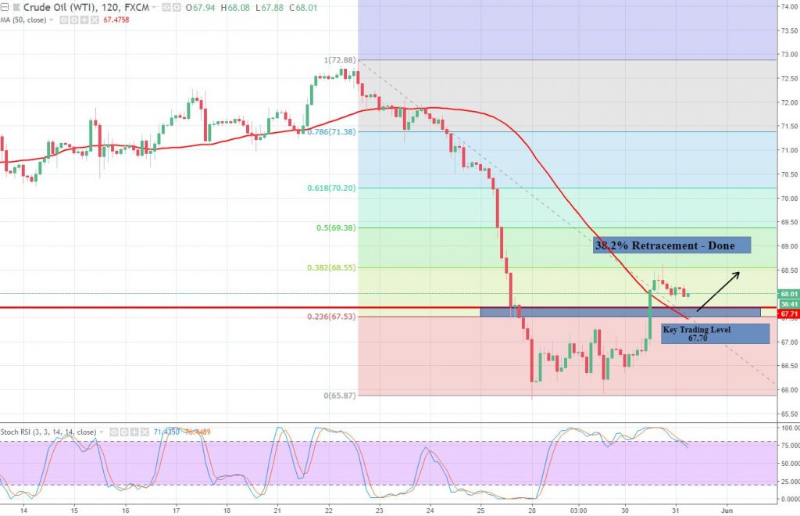The height and width of the screenshot is (516, 800).
Task: Click the vertical price scale to adjust zoom
Action: [787, 195]
